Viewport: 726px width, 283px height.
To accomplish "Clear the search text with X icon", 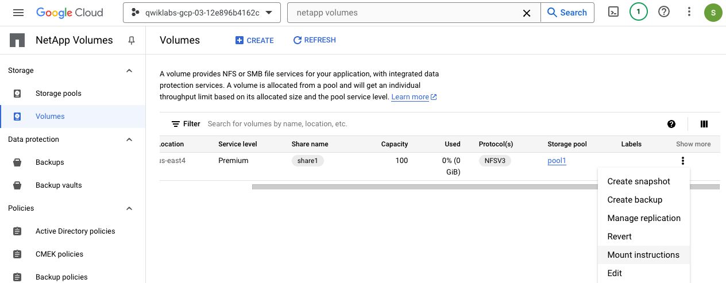I will pos(526,13).
